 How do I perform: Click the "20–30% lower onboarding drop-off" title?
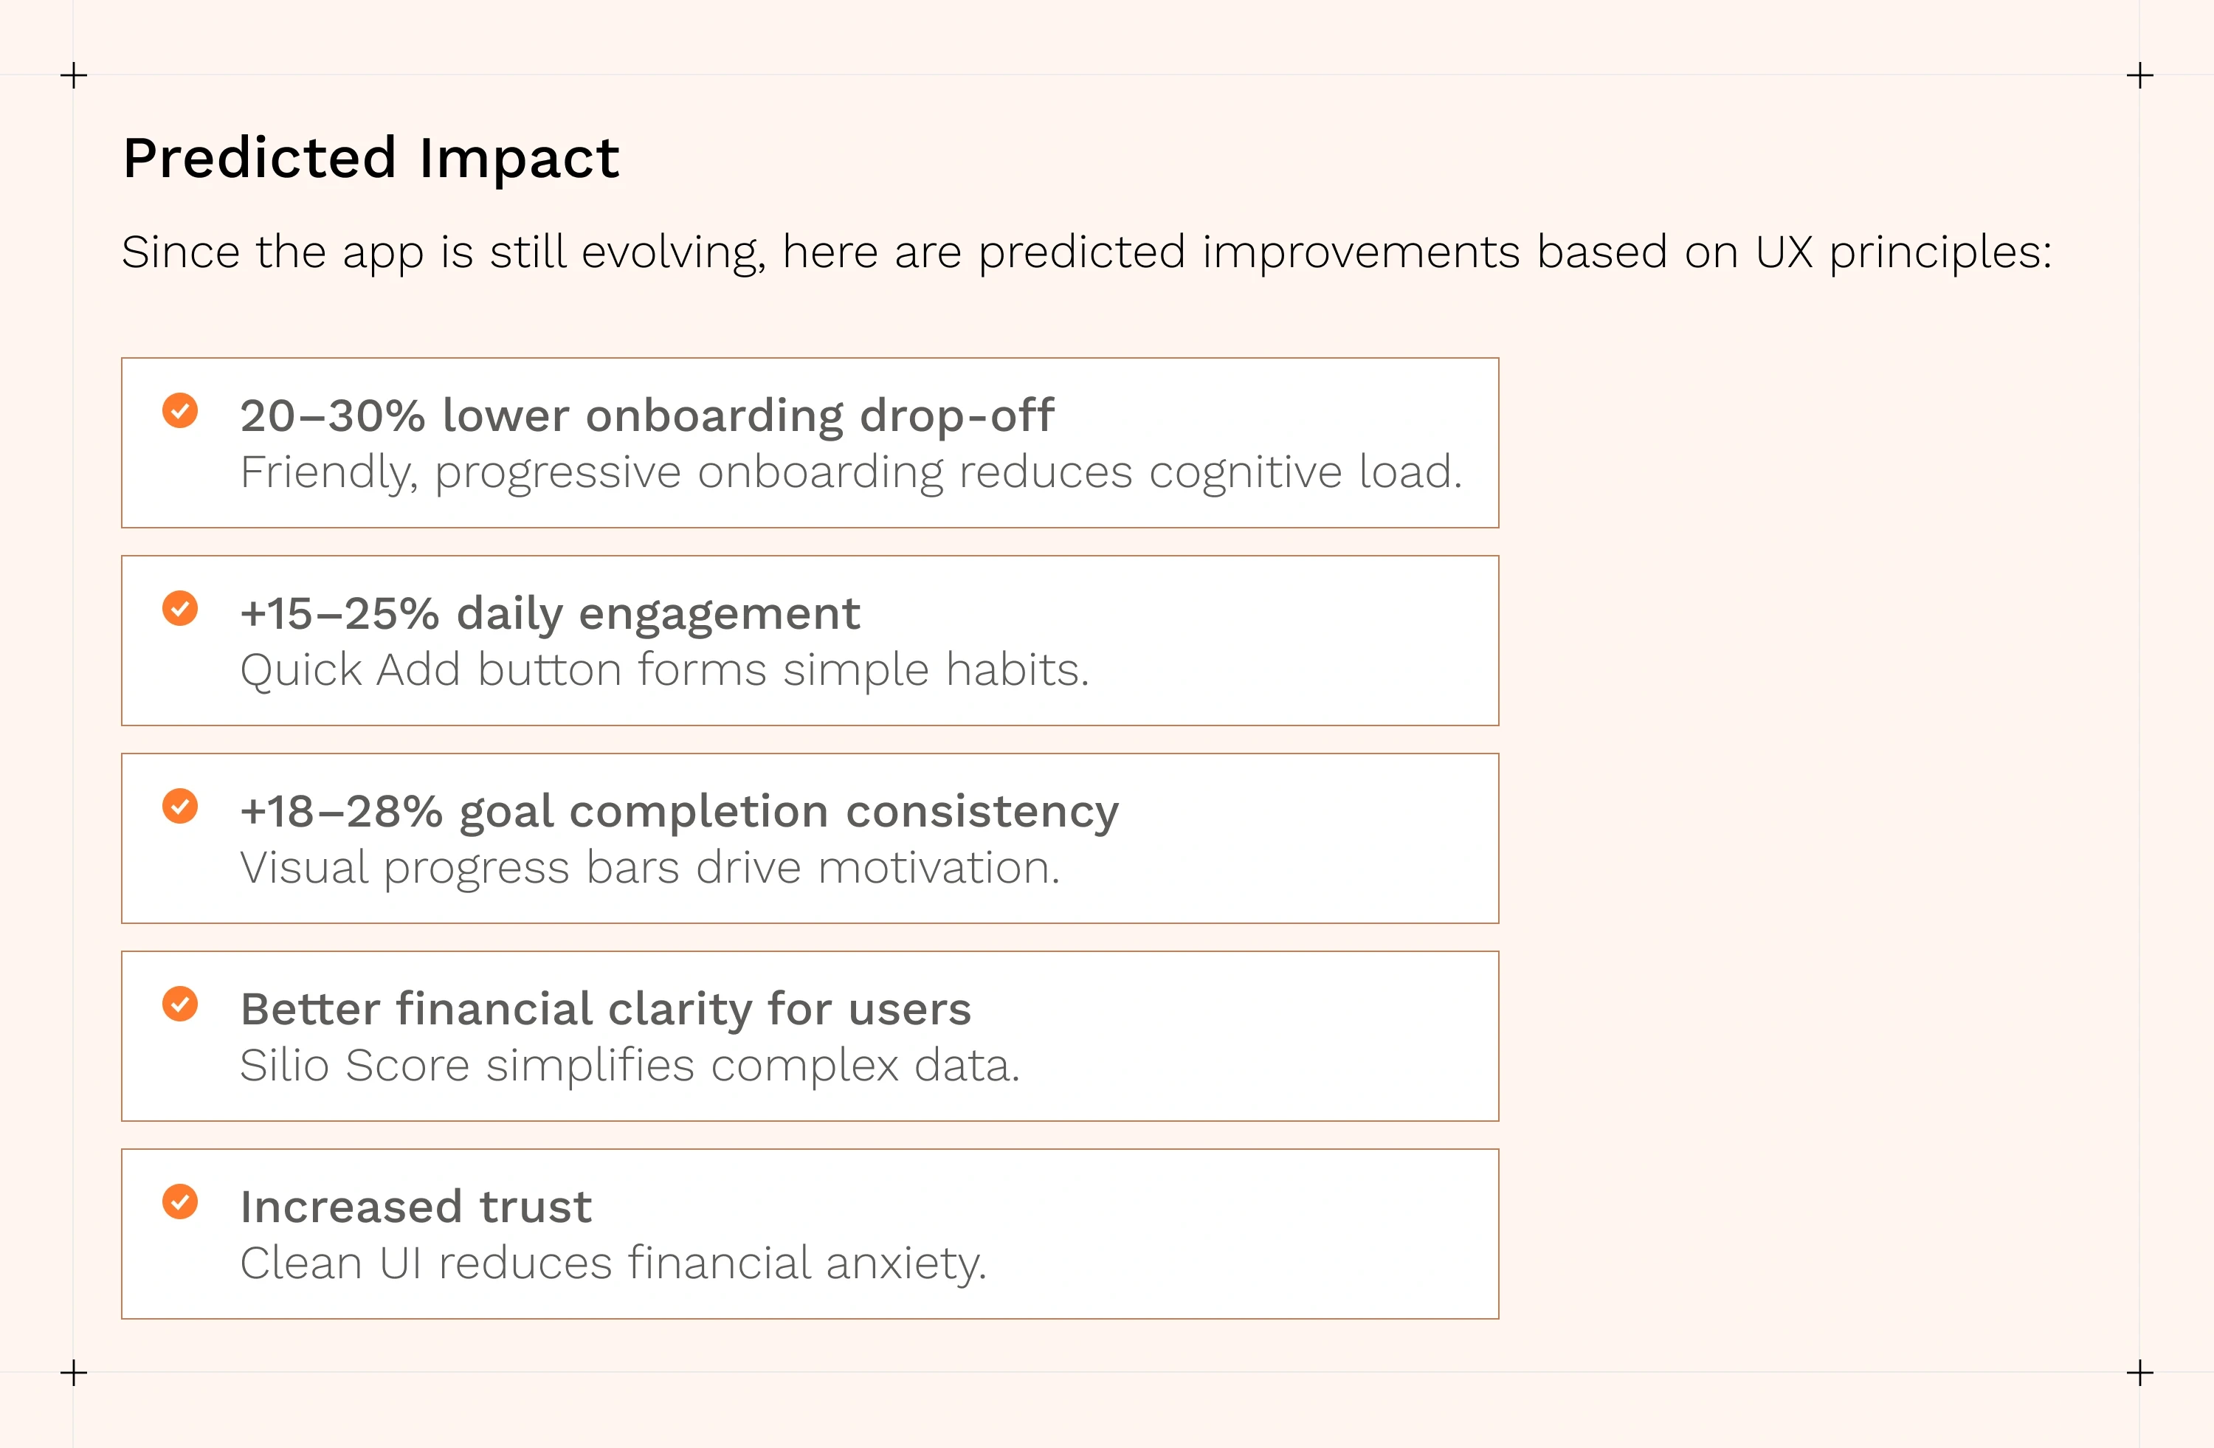click(x=646, y=416)
